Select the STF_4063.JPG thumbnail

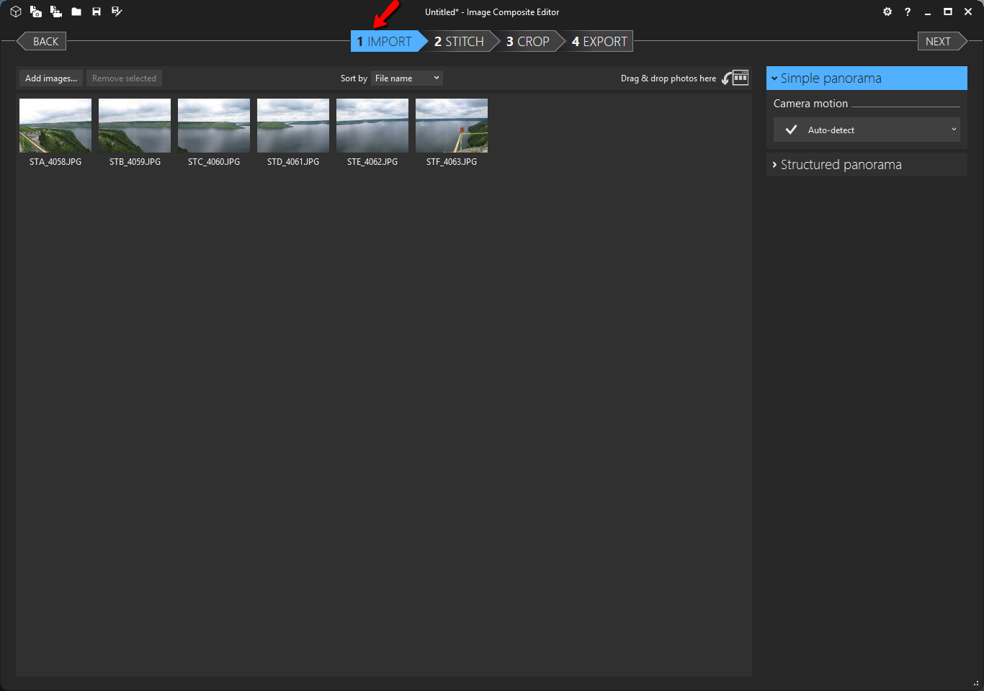pyautogui.click(x=452, y=126)
